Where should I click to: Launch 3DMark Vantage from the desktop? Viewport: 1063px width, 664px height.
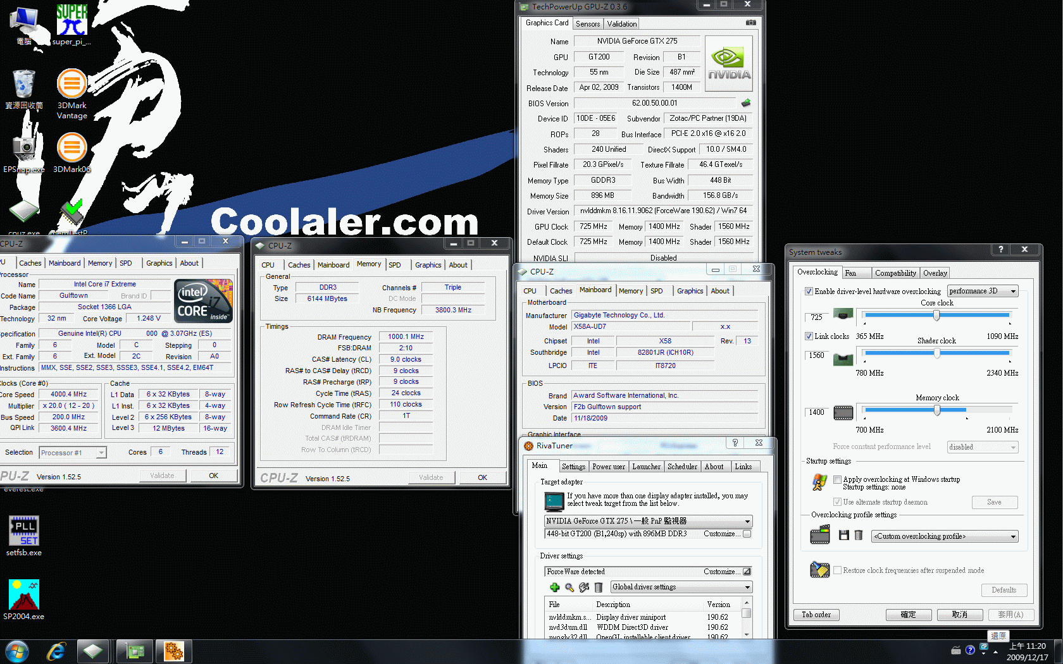click(71, 94)
